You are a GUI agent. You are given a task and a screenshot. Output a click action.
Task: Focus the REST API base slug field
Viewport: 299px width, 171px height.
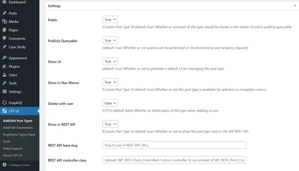pos(174,145)
